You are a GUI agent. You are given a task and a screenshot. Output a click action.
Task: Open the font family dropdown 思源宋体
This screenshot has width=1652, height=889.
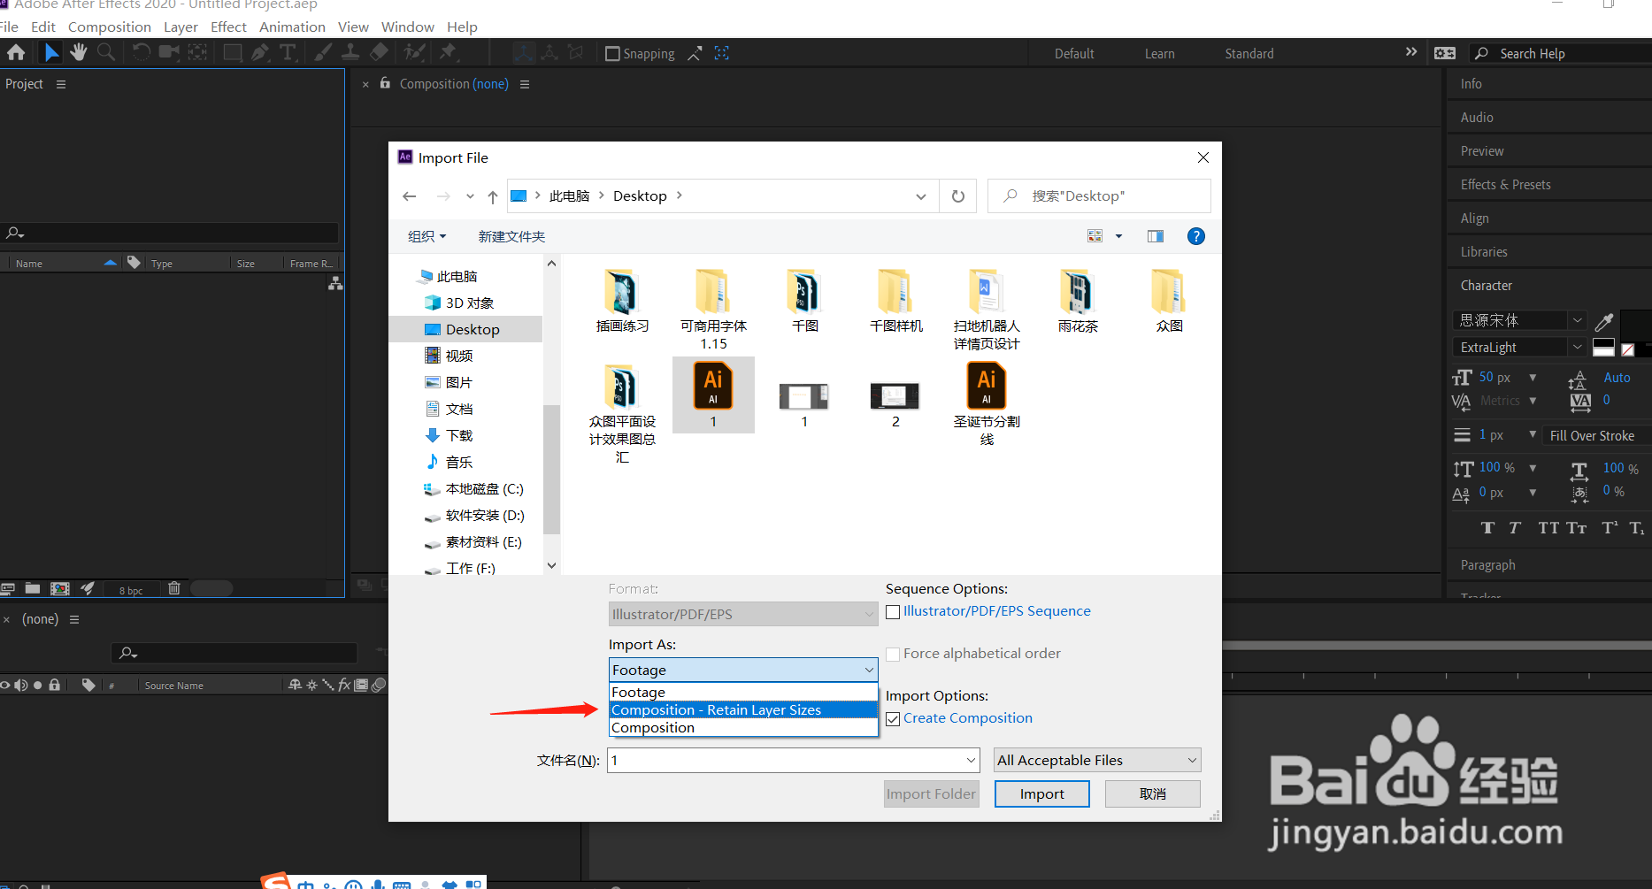tap(1520, 320)
